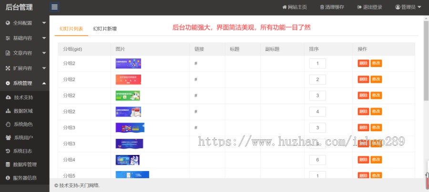Open the 管理员 dropdown arrow
This screenshot has height=192, width=429.
[x=419, y=8]
